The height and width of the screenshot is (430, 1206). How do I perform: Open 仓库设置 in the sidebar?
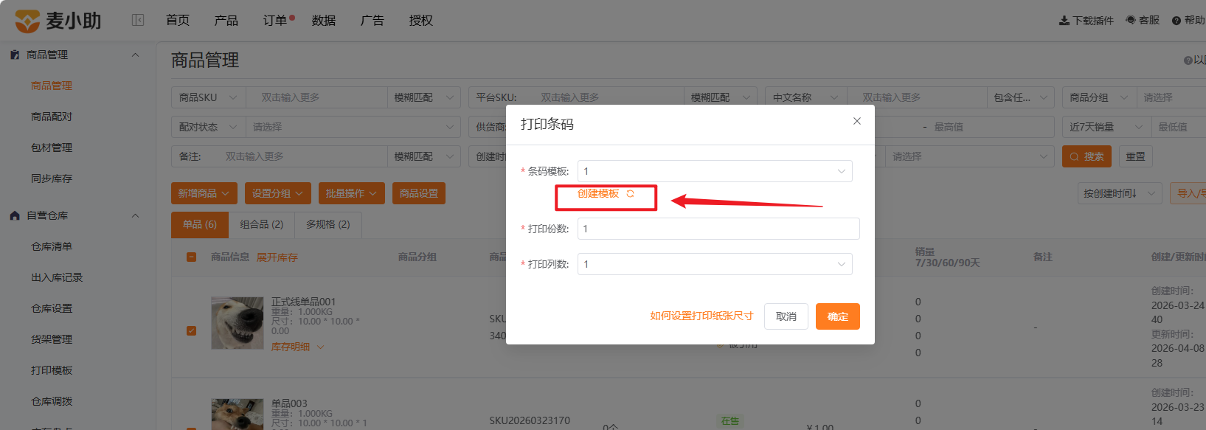(x=52, y=308)
